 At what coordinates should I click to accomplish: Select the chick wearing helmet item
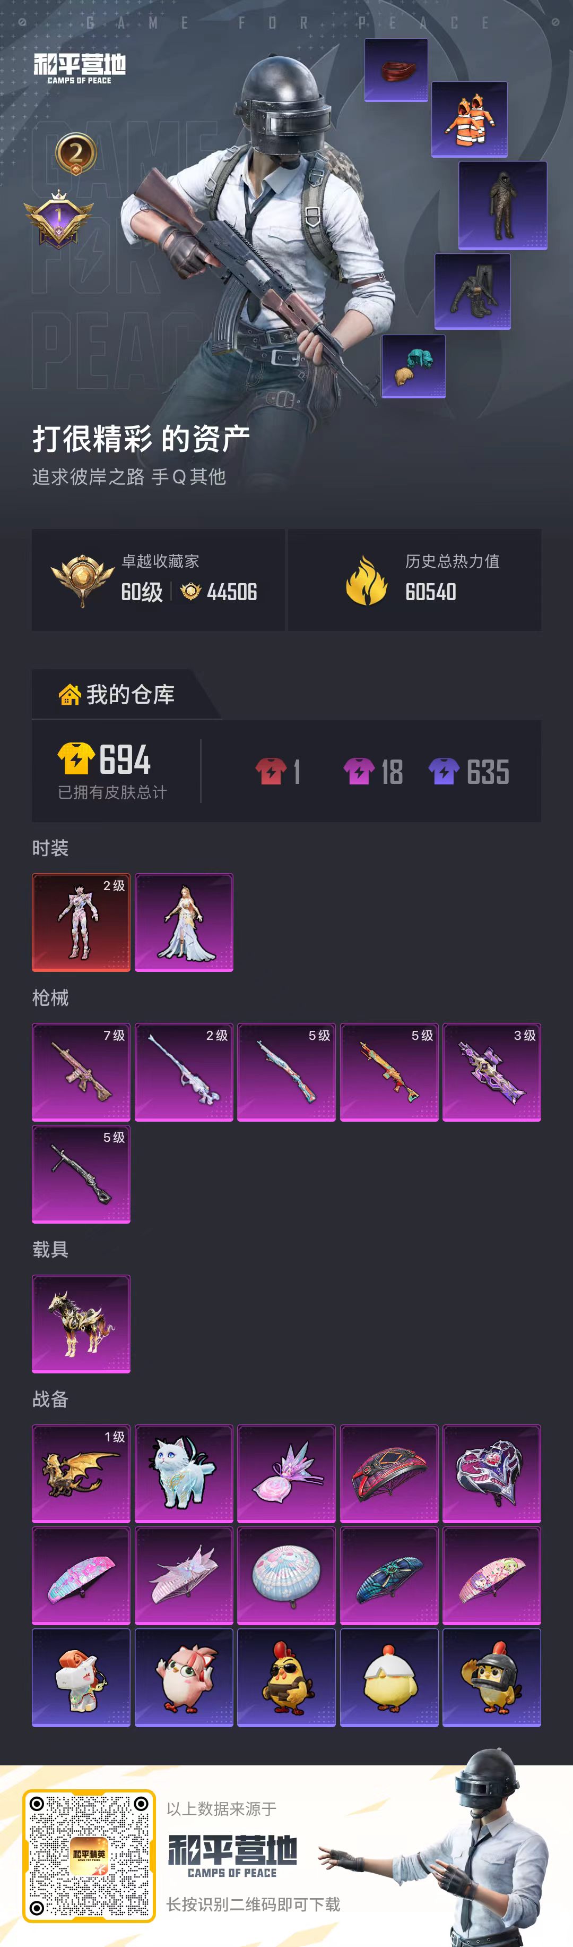(x=491, y=1677)
